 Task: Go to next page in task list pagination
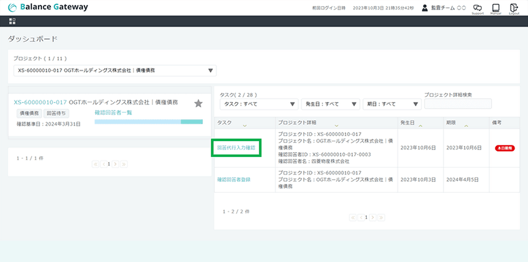pos(373,217)
